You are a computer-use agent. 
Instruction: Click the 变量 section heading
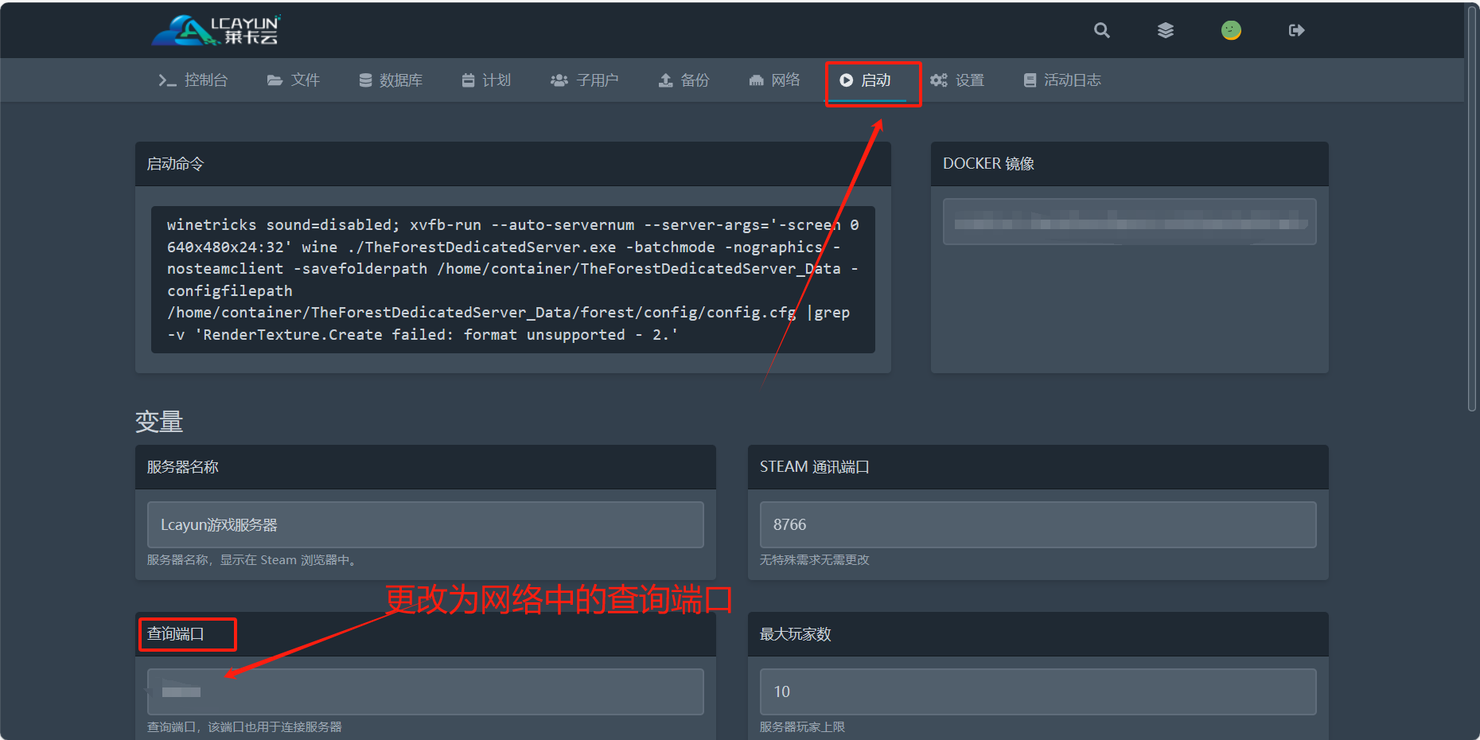point(159,421)
